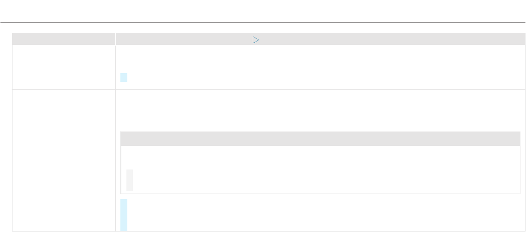Select the gray header bar of nested panel
This screenshot has height=232, width=526.
click(x=320, y=138)
